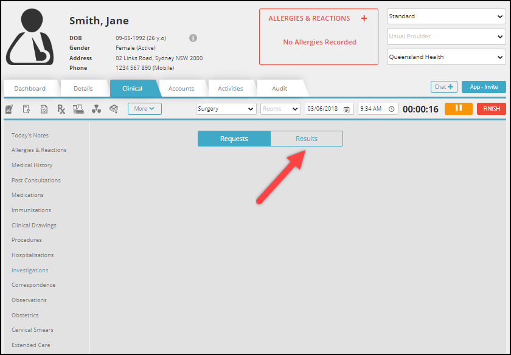Click the patient avatar image
Image resolution: width=511 pixels, height=355 pixels.
30,37
